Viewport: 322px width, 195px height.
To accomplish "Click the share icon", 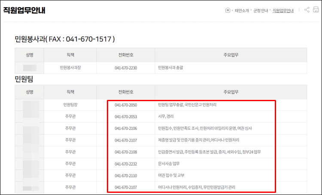I will pyautogui.click(x=307, y=9).
